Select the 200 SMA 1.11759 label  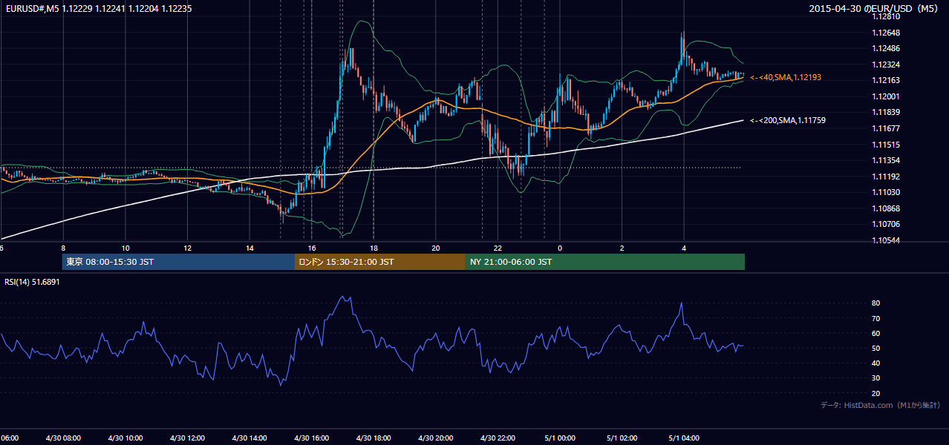[x=788, y=119]
